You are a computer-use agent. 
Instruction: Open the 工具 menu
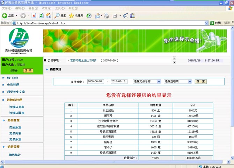(x=60, y=8)
